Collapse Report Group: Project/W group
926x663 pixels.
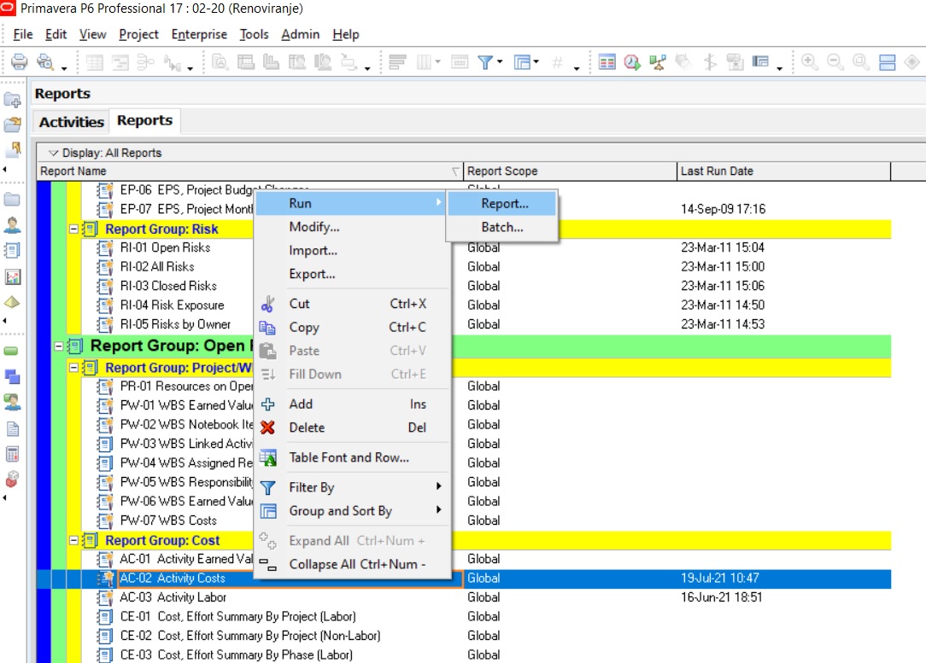click(x=73, y=368)
